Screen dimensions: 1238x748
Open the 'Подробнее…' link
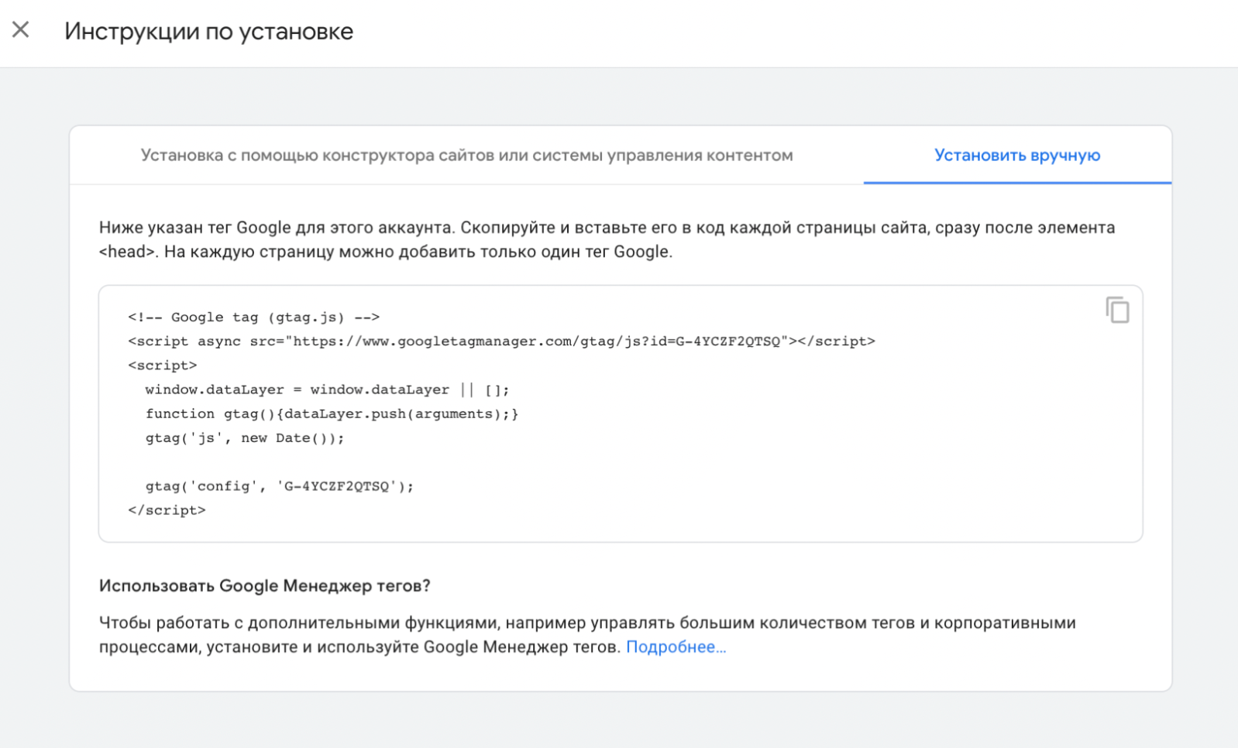pyautogui.click(x=676, y=647)
